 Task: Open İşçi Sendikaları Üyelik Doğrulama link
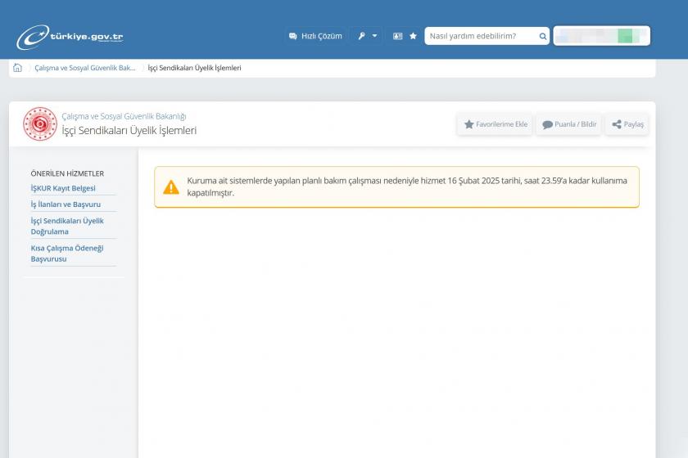(x=67, y=227)
